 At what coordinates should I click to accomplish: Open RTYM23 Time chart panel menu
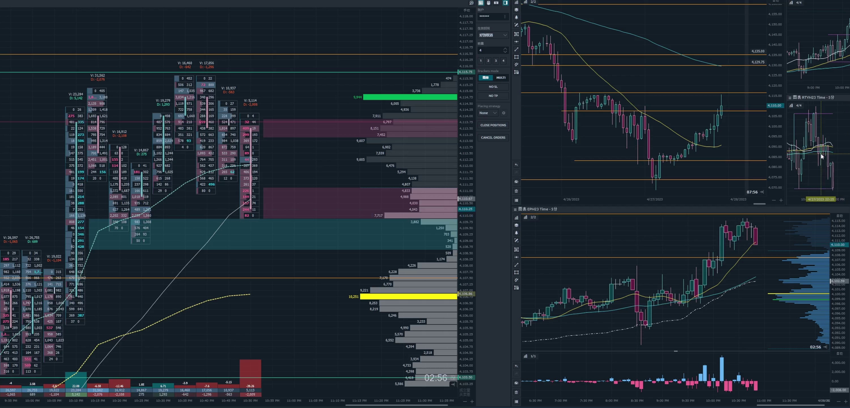790,98
